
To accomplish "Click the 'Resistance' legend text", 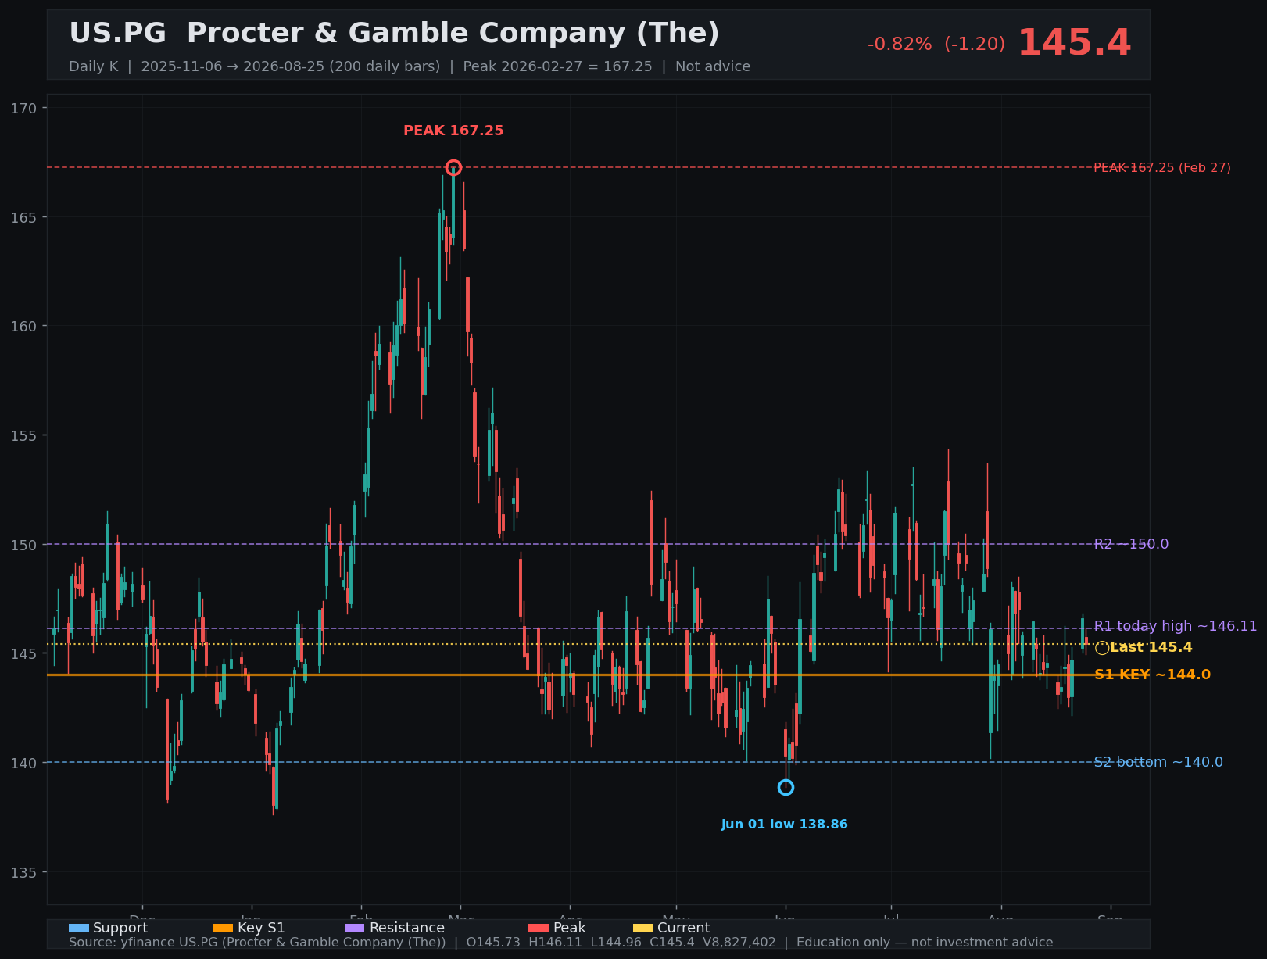I will (x=406, y=928).
